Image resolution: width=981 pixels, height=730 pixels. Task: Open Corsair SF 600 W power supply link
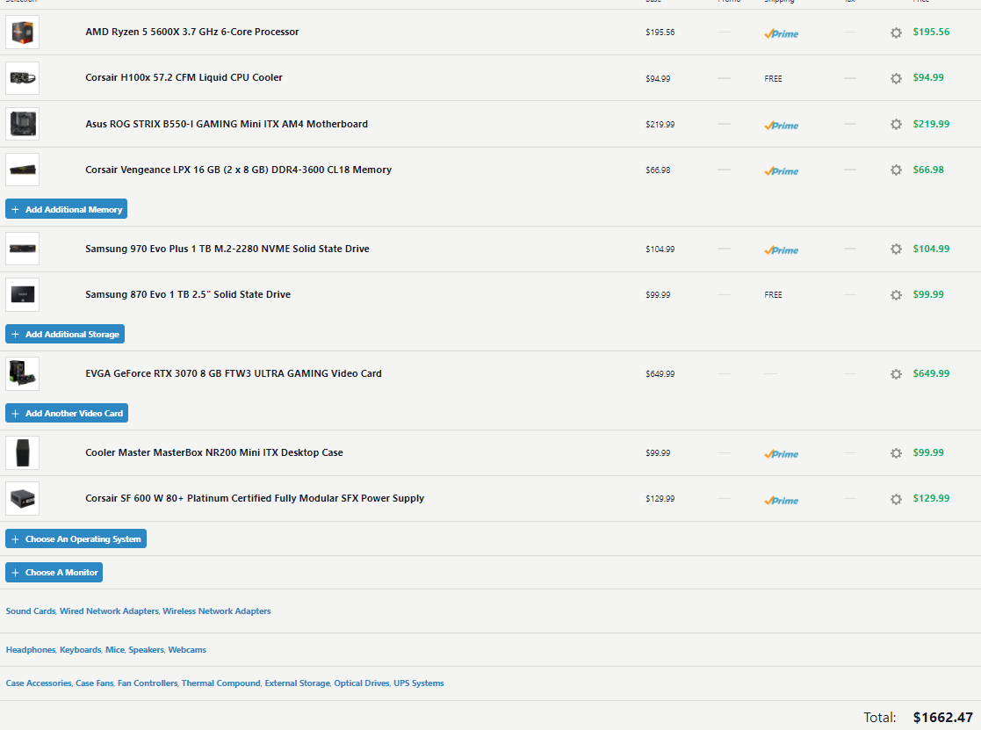point(255,499)
